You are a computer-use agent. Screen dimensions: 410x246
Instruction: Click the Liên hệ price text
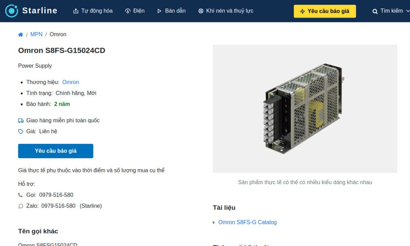(48, 131)
